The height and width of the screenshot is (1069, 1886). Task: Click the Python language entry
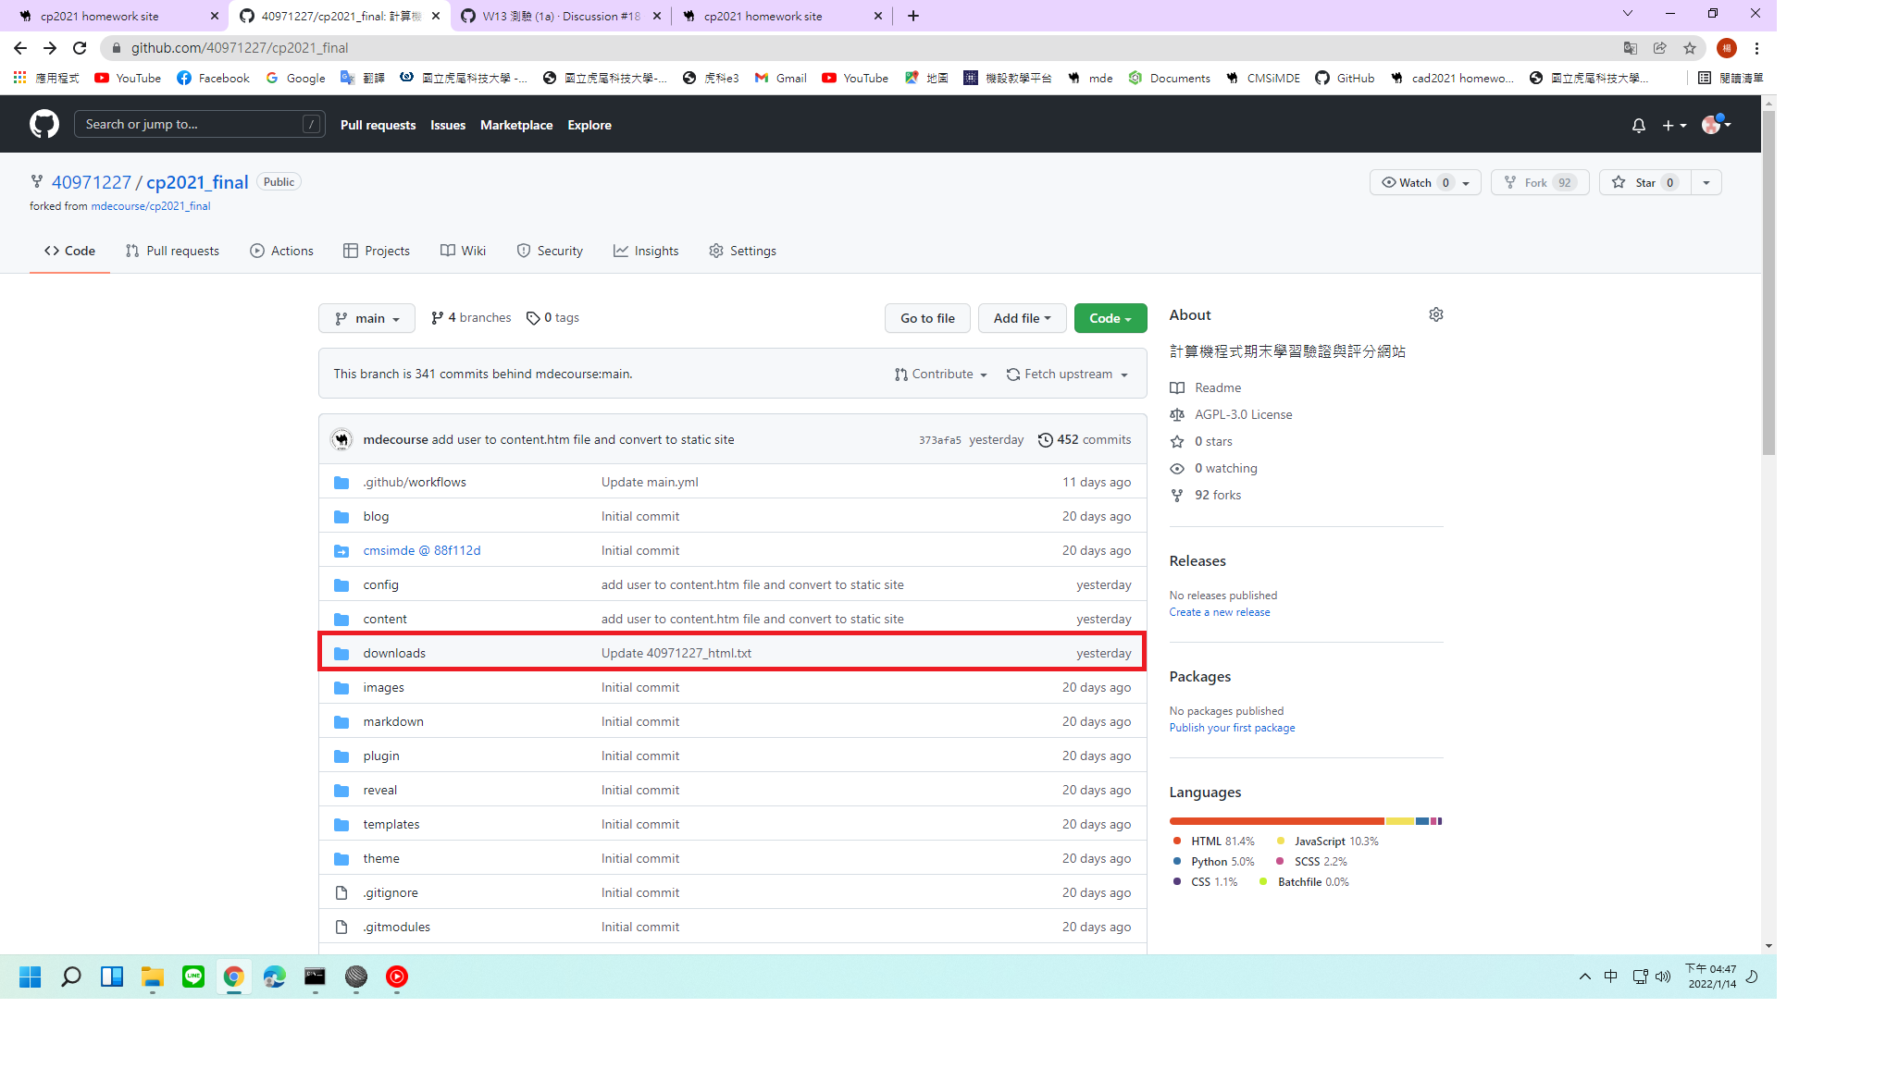click(x=1213, y=862)
